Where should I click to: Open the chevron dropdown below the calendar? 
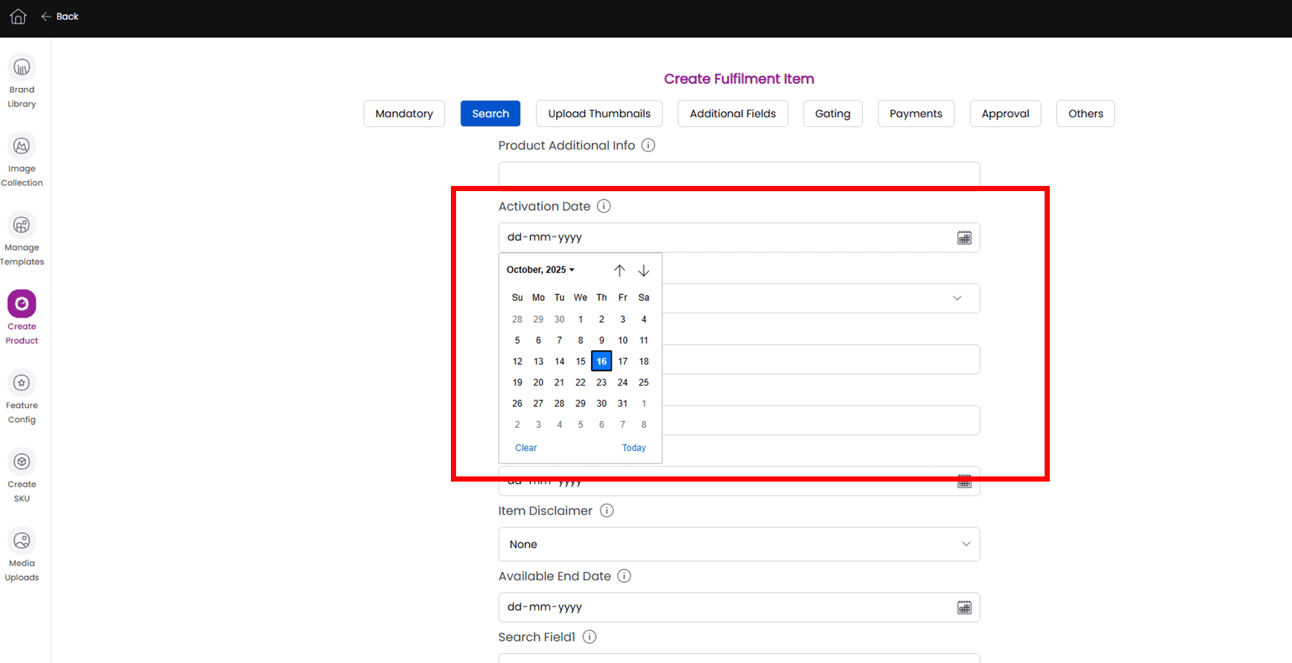click(957, 298)
